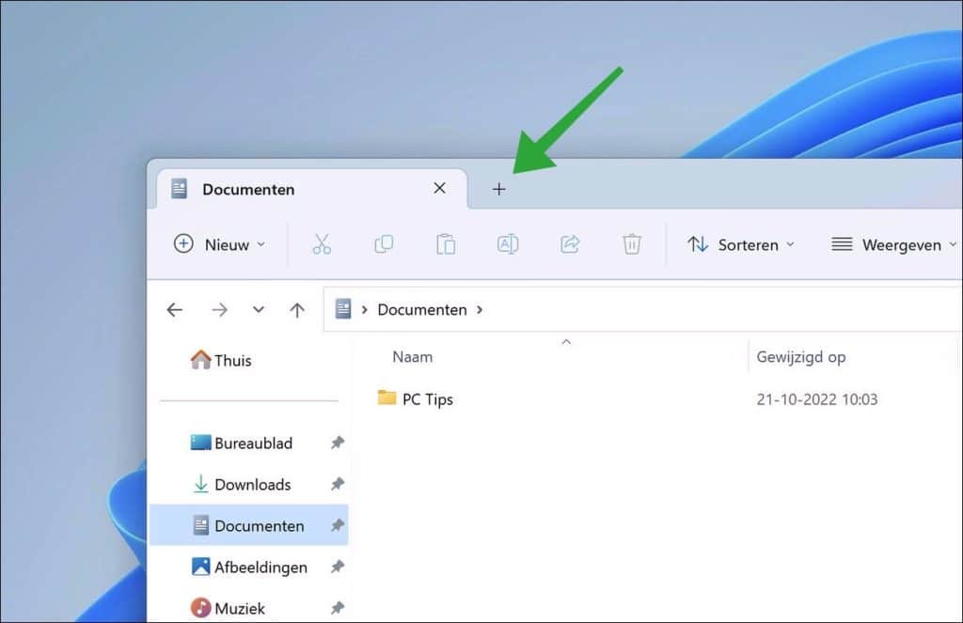Image resolution: width=963 pixels, height=623 pixels.
Task: Click Documenten in the address bar breadcrumb
Action: point(421,309)
